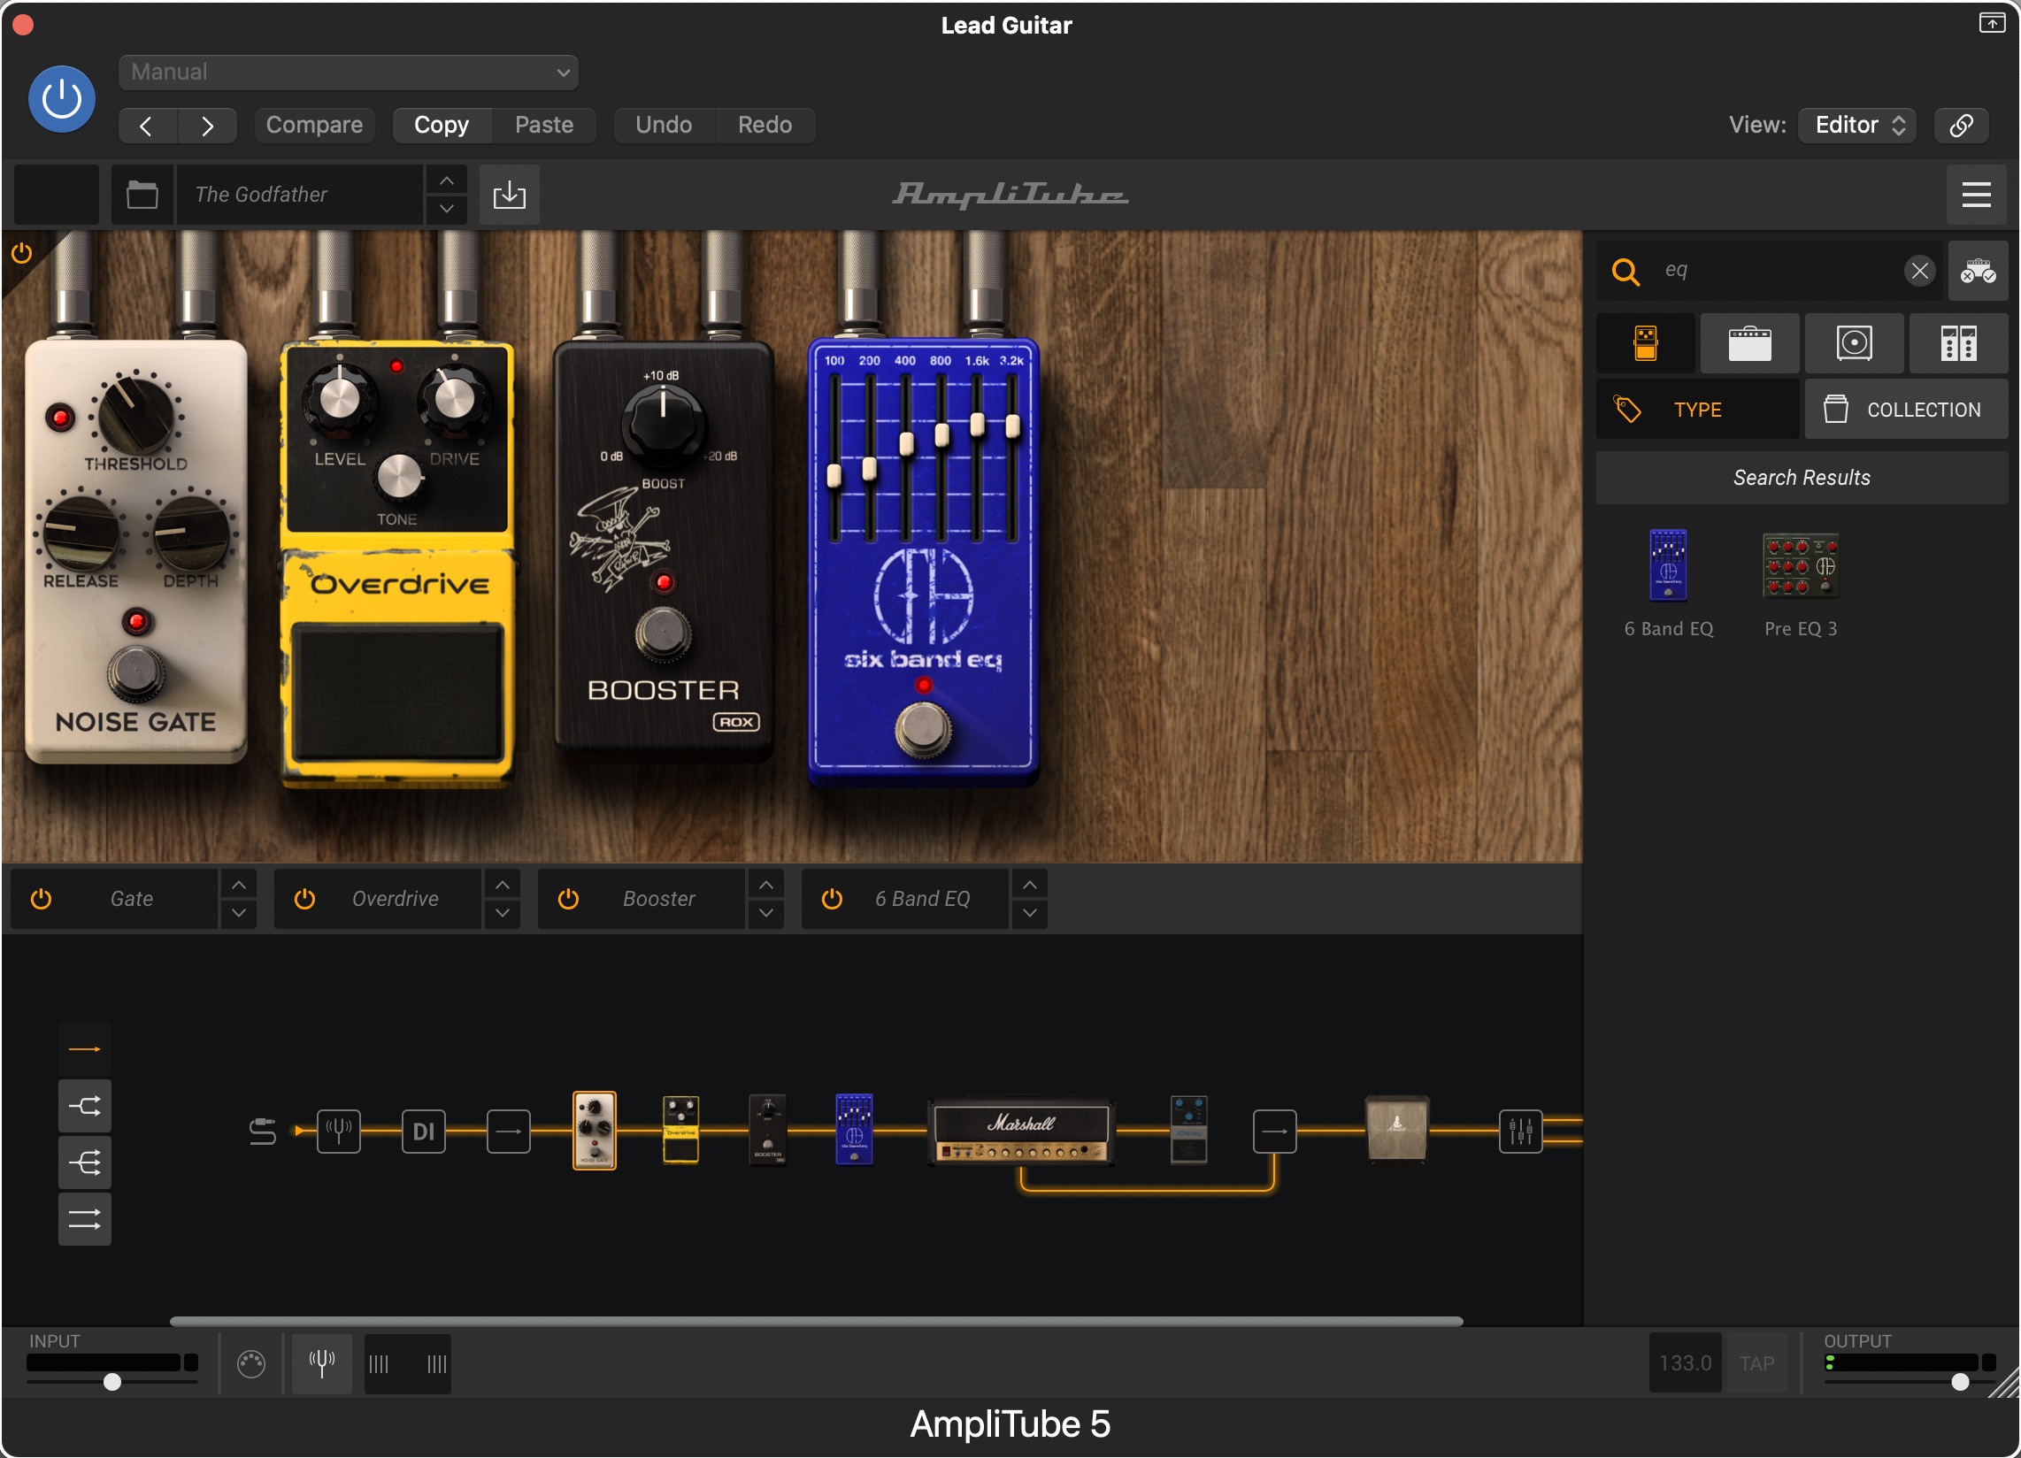Toggle the Booster slot power button

pyautogui.click(x=569, y=899)
